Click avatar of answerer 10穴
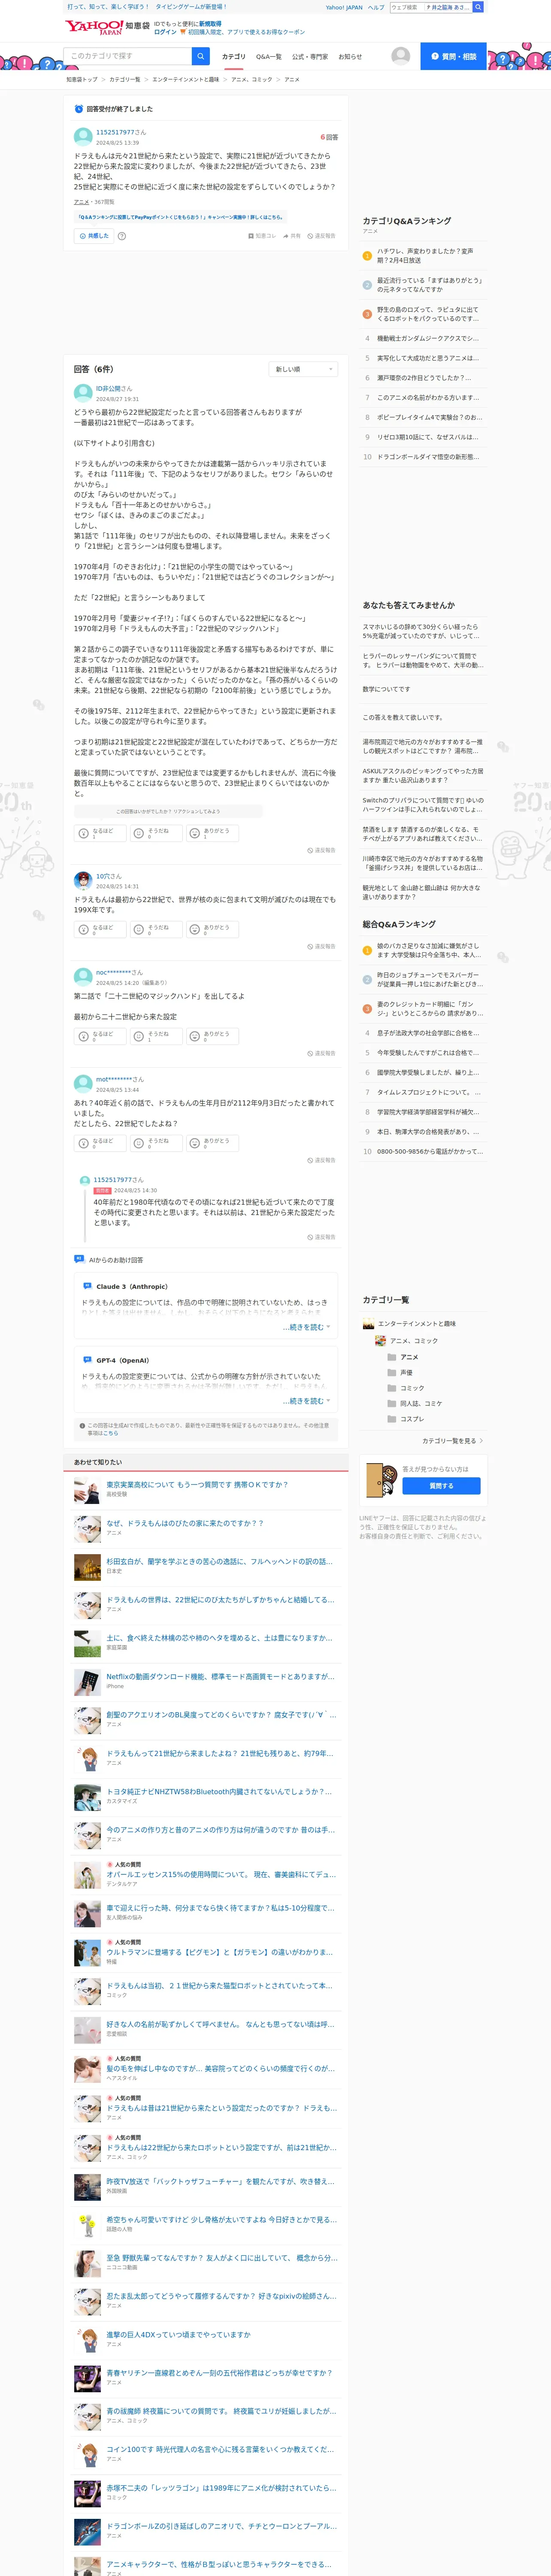Image resolution: width=551 pixels, height=2576 pixels. click(x=83, y=881)
